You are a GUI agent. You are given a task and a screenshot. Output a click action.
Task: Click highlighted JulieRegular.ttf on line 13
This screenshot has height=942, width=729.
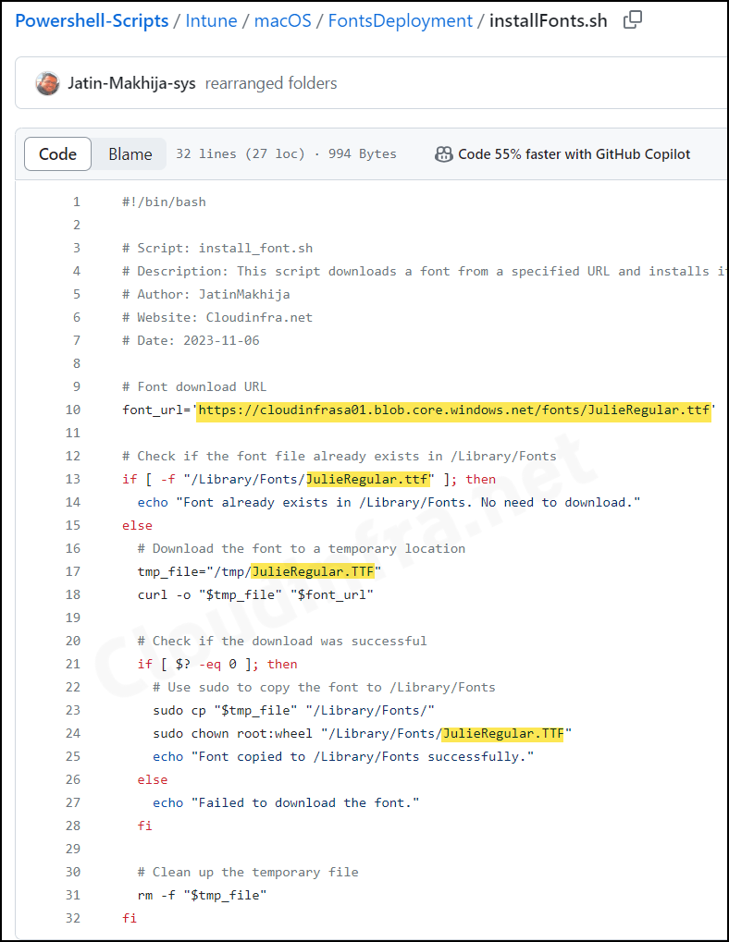pos(369,480)
